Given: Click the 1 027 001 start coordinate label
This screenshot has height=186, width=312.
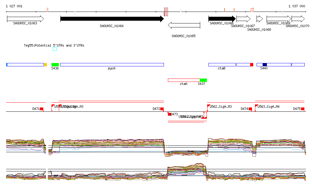Looking at the screenshot, I should (14, 6).
